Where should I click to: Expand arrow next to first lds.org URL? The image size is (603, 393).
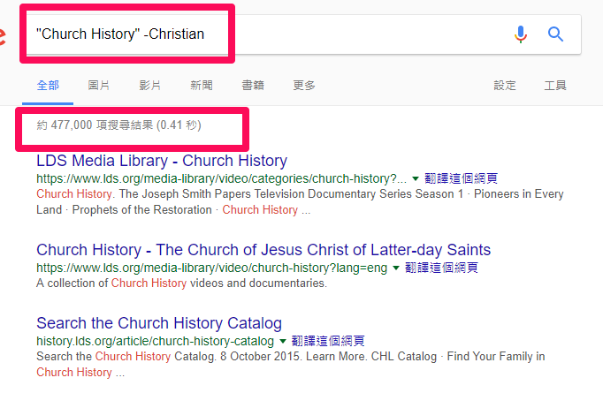tap(416, 178)
